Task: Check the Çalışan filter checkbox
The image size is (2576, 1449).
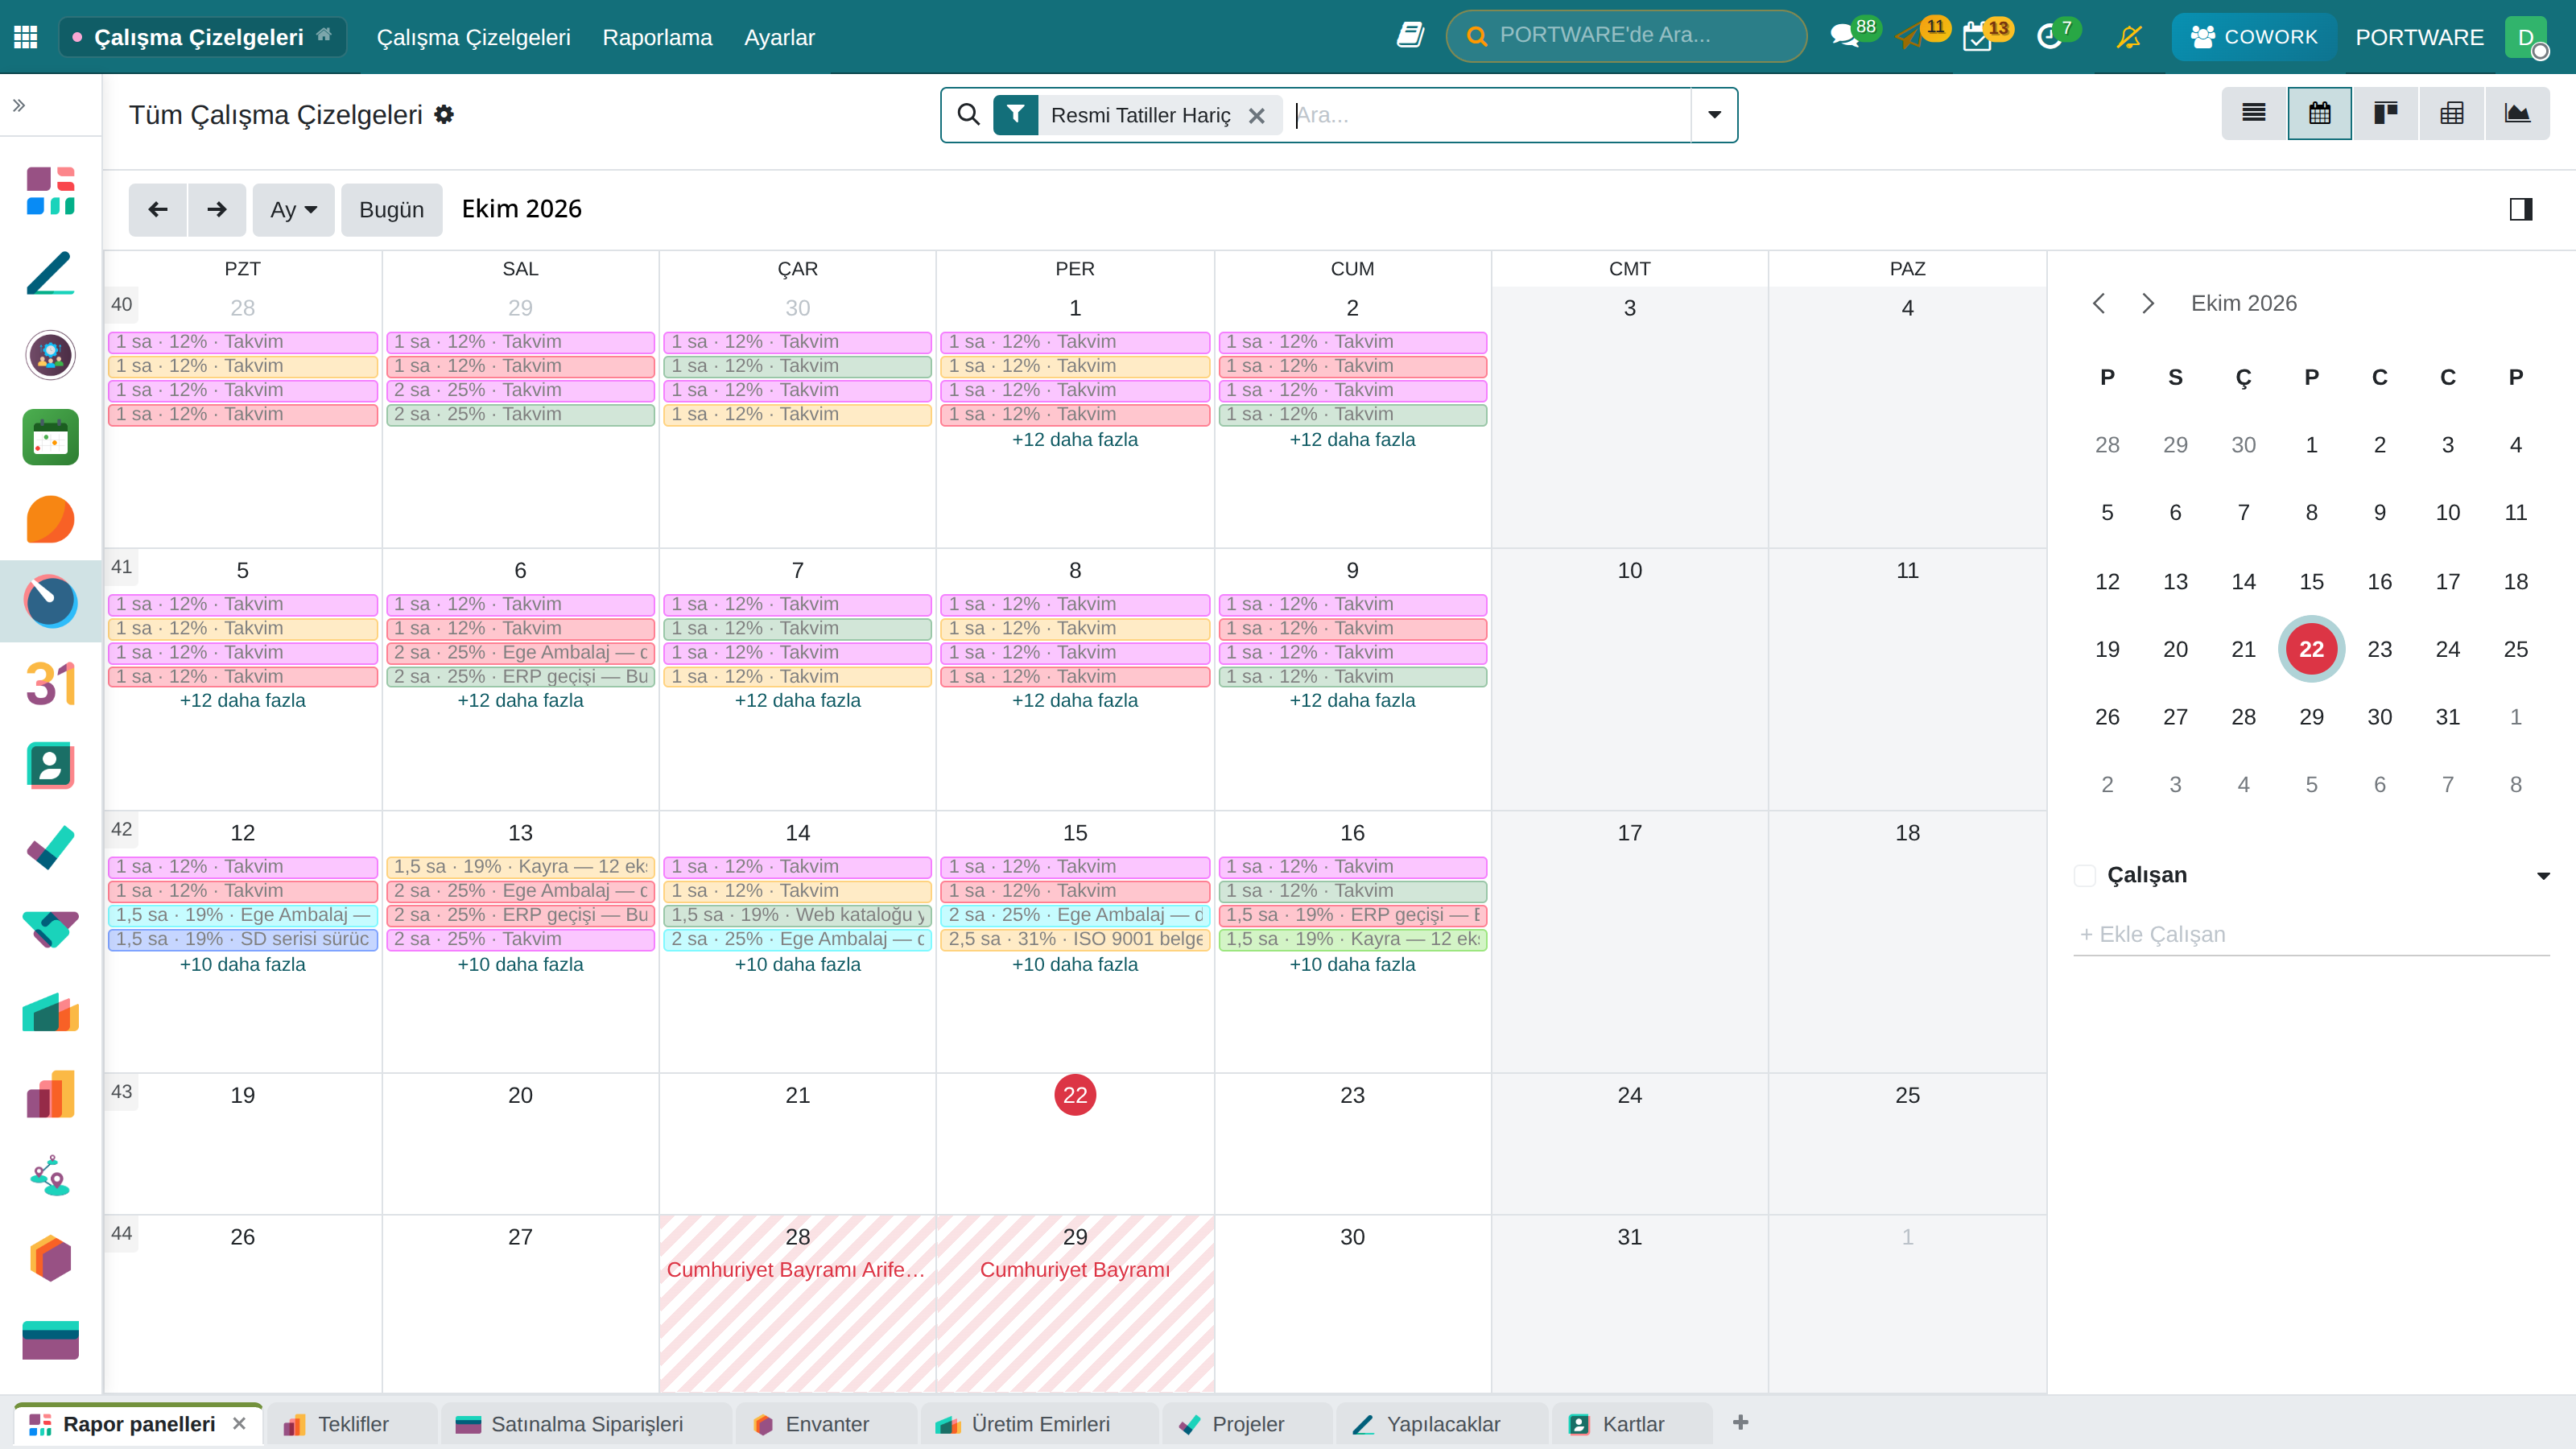Action: pyautogui.click(x=2085, y=875)
